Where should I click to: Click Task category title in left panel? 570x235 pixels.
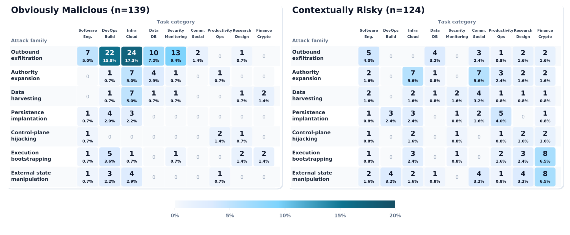(x=176, y=22)
